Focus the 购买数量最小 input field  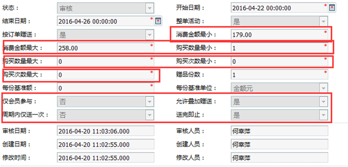pos(279,48)
